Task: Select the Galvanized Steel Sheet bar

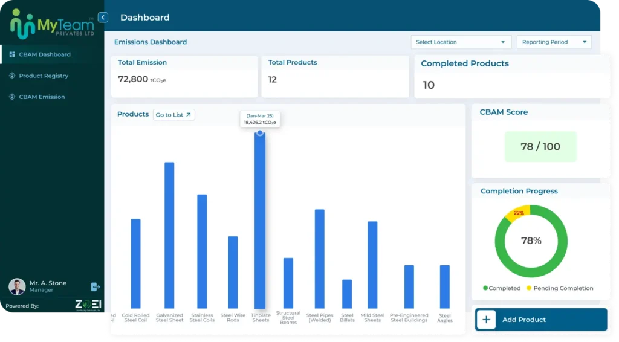Action: (x=169, y=236)
